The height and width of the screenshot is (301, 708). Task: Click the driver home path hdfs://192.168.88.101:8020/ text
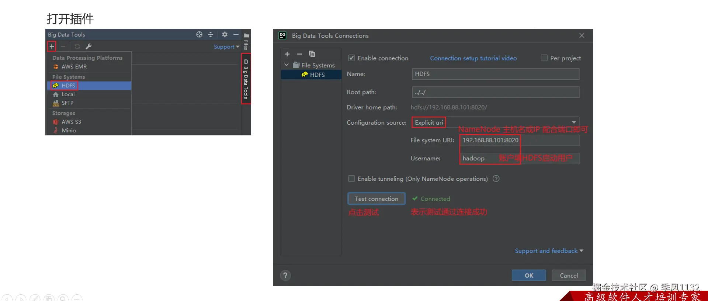click(x=449, y=107)
